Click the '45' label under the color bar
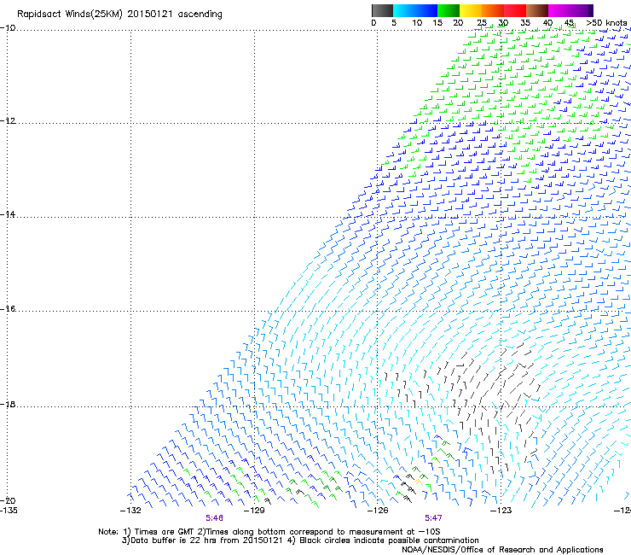Image resolution: width=631 pixels, height=555 pixels. point(569,22)
